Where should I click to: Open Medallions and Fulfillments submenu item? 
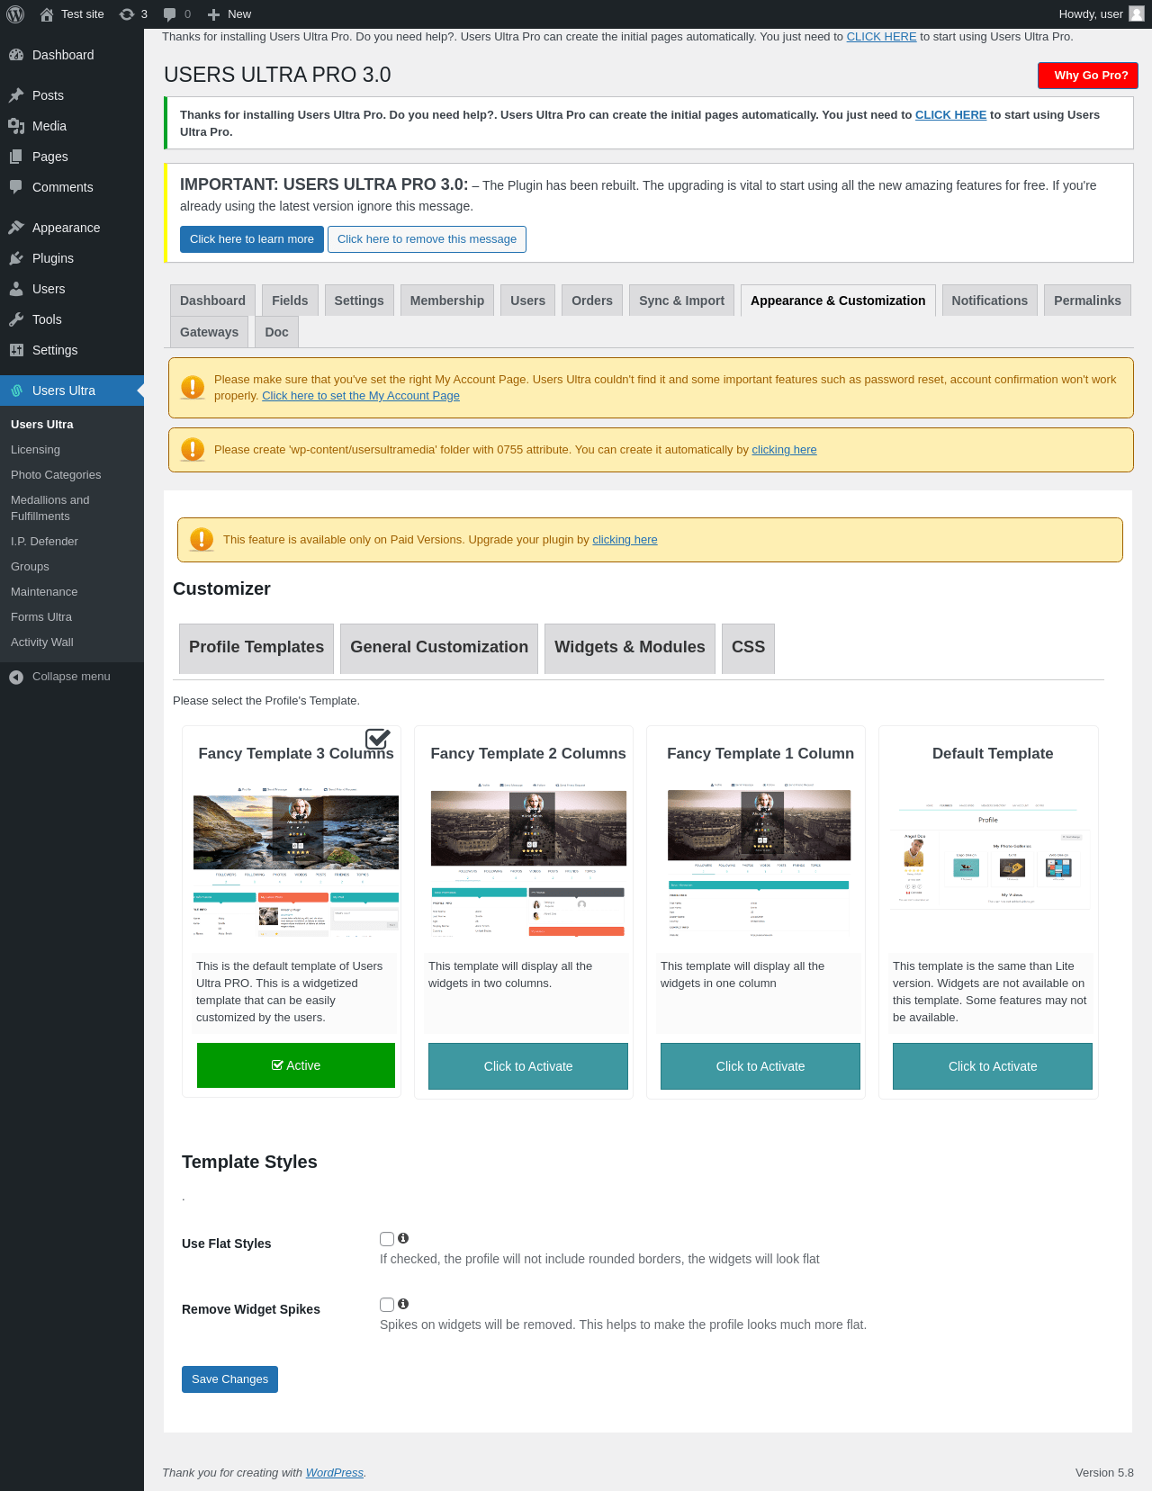[x=50, y=508]
